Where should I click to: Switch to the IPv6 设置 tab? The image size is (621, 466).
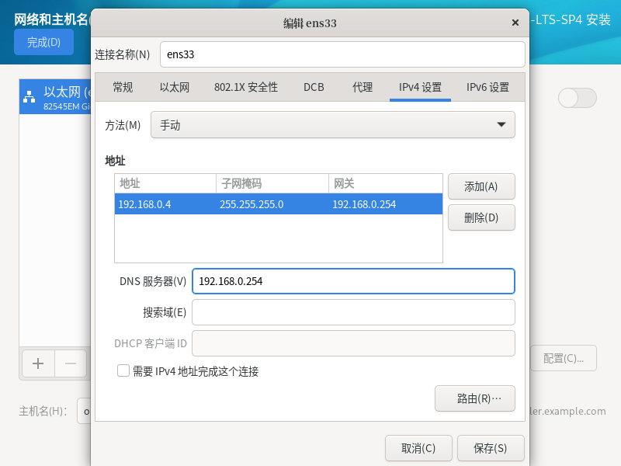487,87
